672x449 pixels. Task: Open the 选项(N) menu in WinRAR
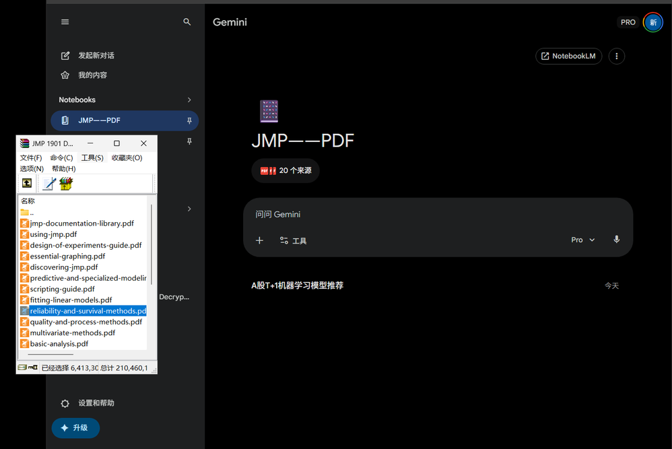click(x=32, y=168)
